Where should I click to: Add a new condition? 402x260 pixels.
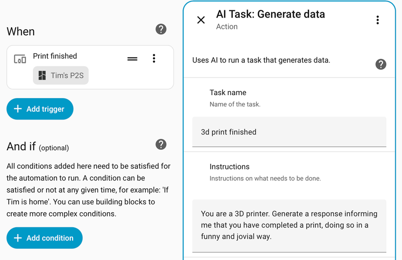point(45,238)
